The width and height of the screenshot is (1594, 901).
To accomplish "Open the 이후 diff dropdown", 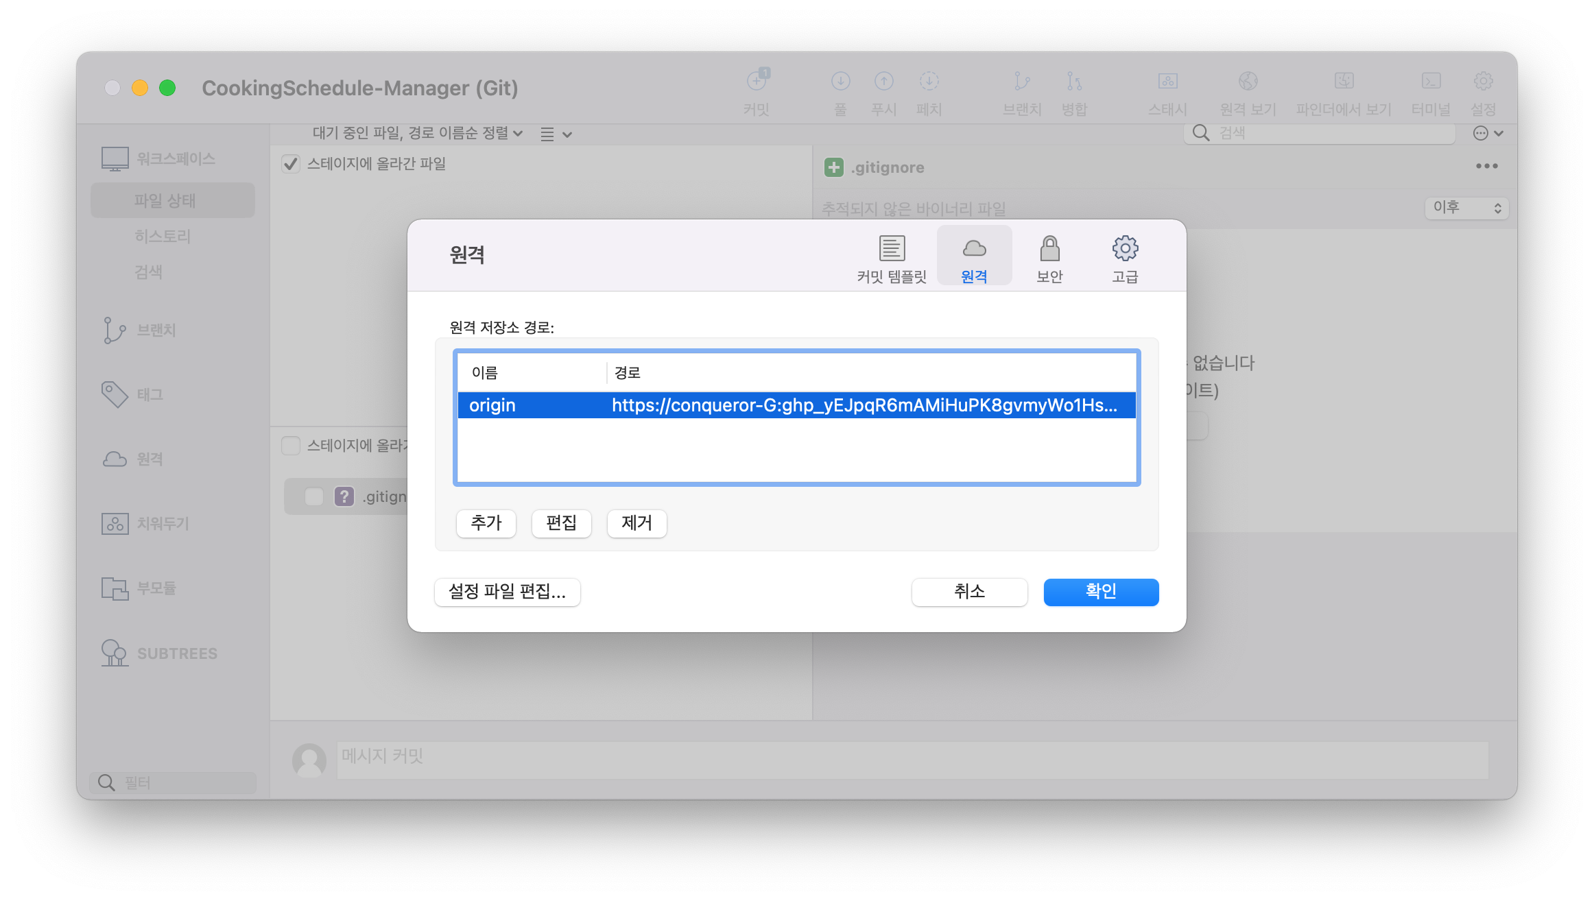I will (1466, 208).
